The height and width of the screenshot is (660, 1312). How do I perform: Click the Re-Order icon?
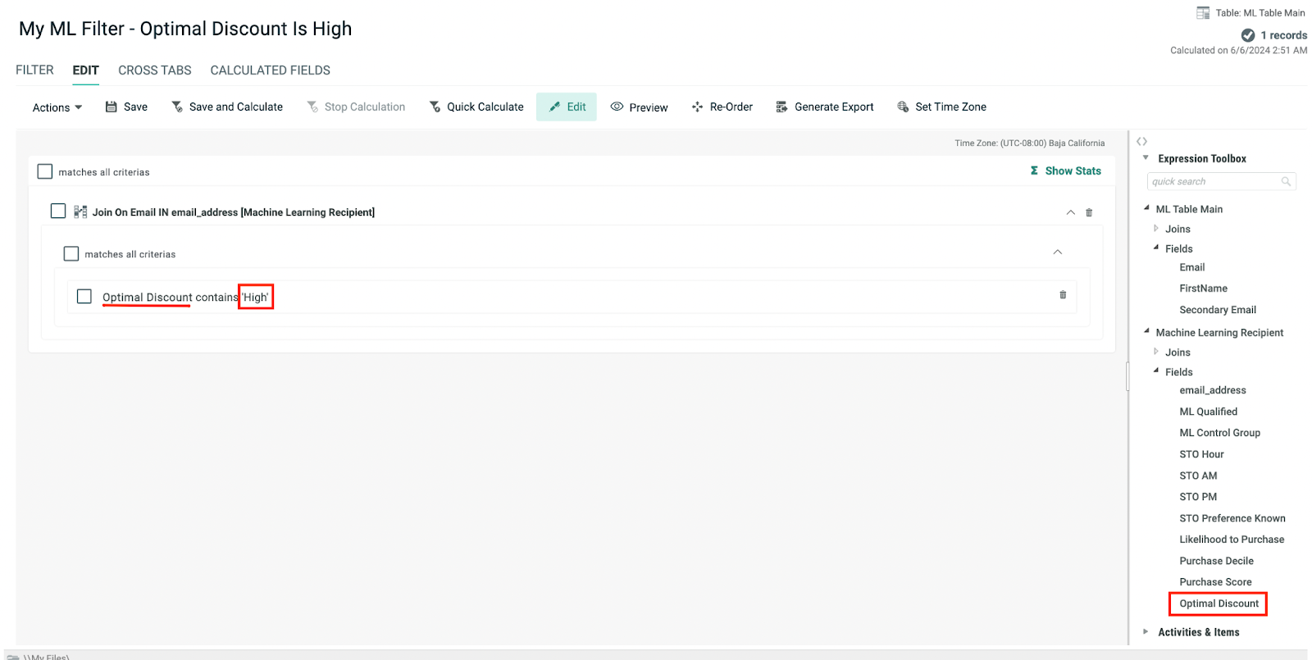coord(697,107)
